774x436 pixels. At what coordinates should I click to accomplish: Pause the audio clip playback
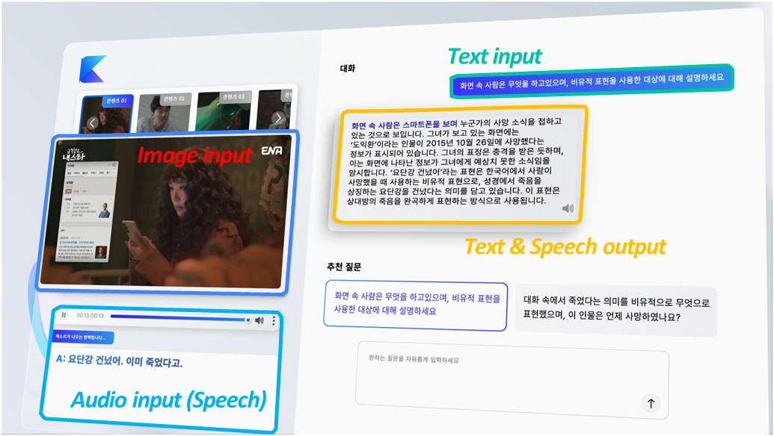point(64,315)
